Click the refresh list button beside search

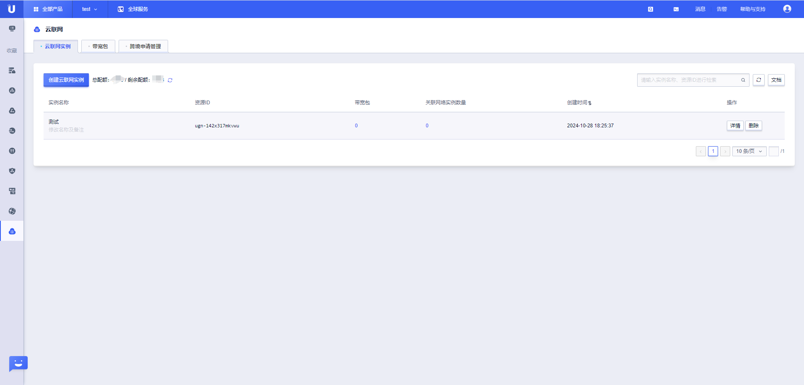(x=758, y=80)
